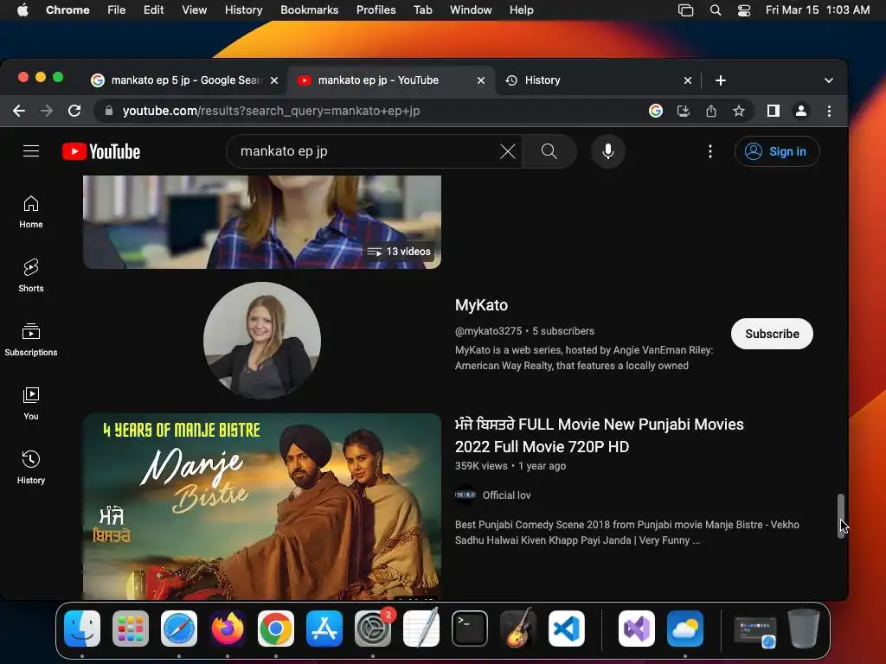The height and width of the screenshot is (664, 886).
Task: Reload the YouTube page
Action: [x=74, y=111]
